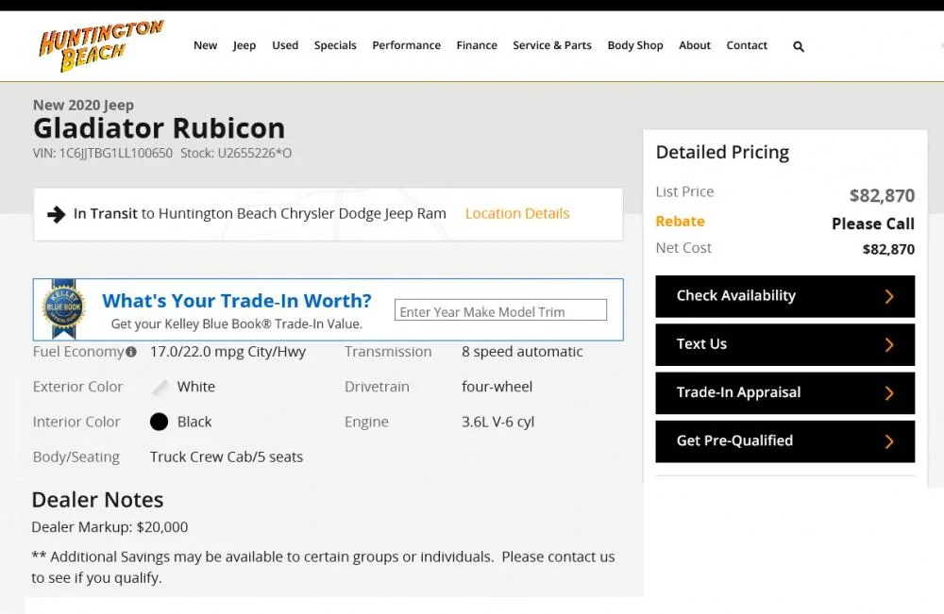The width and height of the screenshot is (944, 614).
Task: Click the Get your Kelley Blue Book tagline
Action: click(237, 324)
